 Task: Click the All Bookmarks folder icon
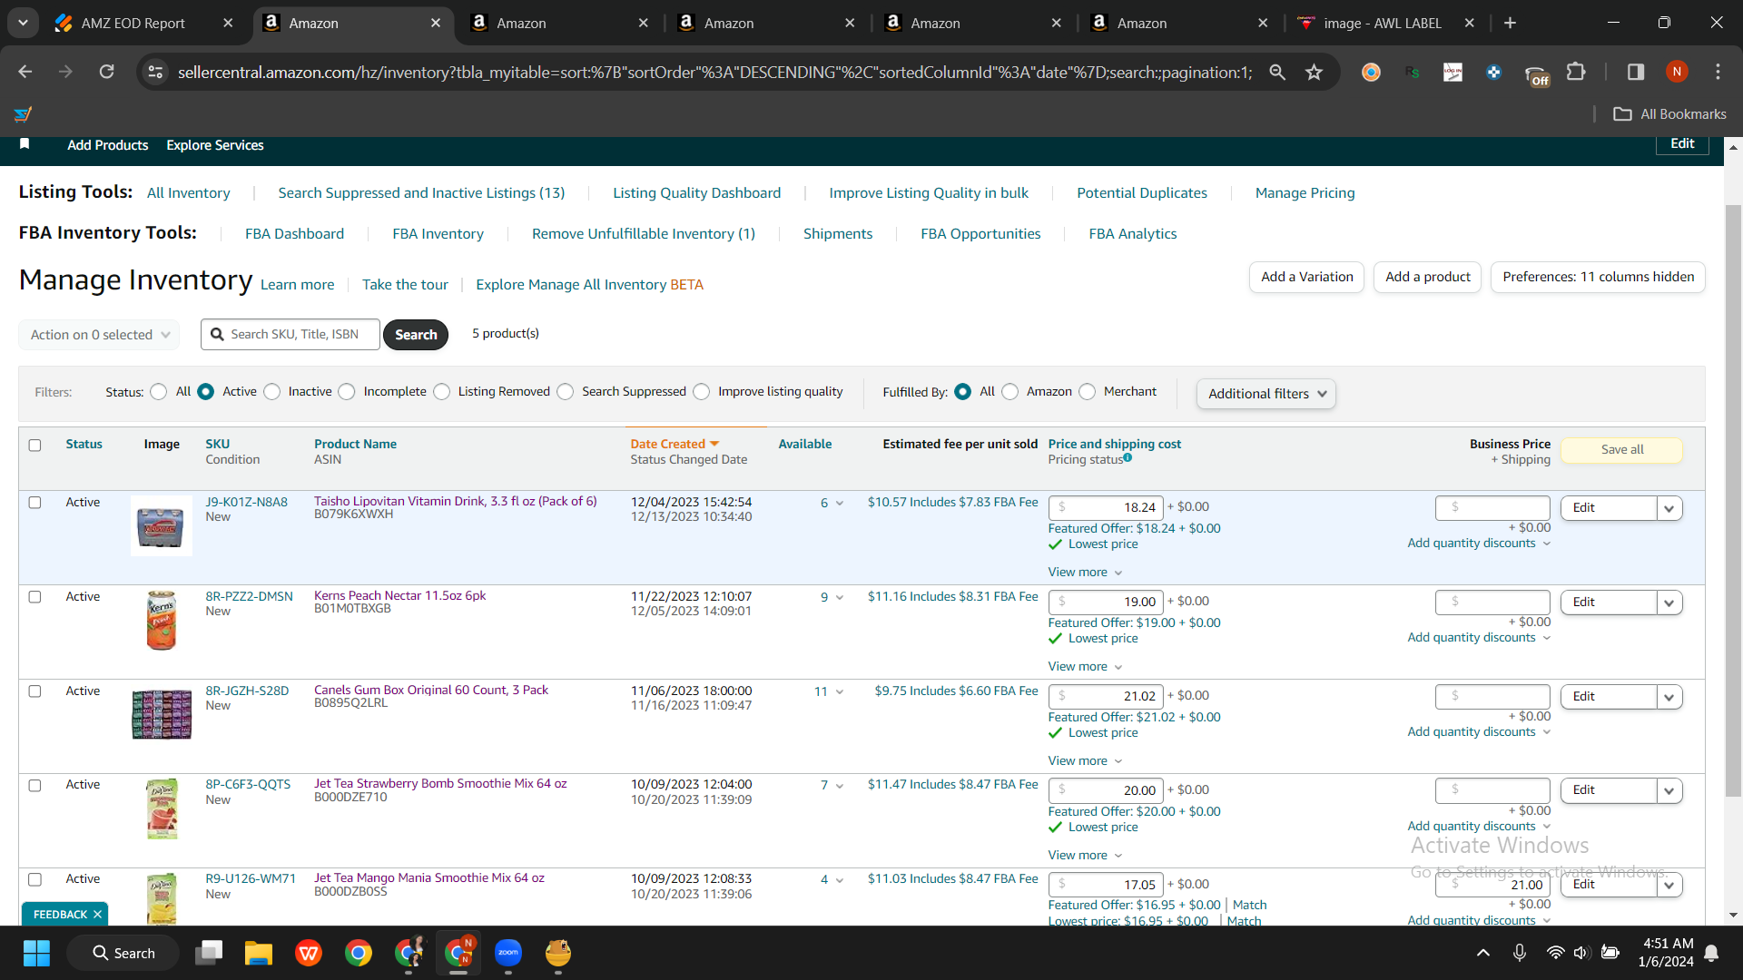coord(1622,114)
